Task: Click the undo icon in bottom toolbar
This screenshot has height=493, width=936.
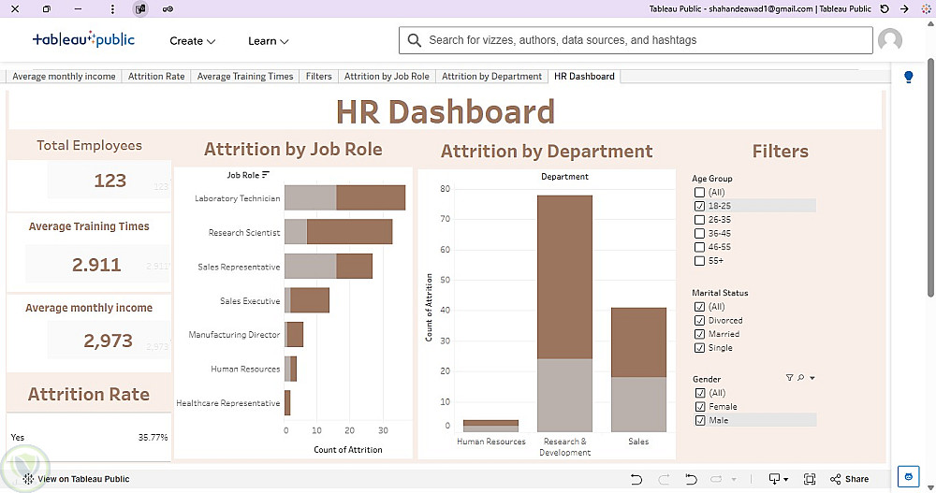Action: click(x=636, y=479)
